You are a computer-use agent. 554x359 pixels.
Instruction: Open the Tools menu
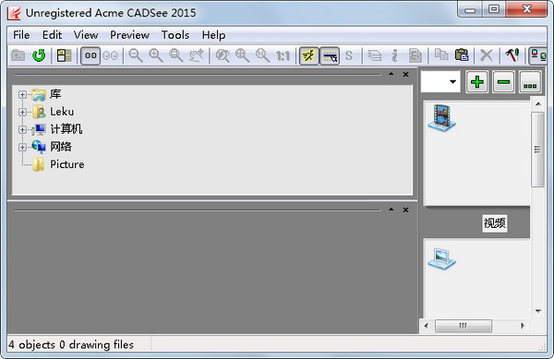[x=175, y=35]
